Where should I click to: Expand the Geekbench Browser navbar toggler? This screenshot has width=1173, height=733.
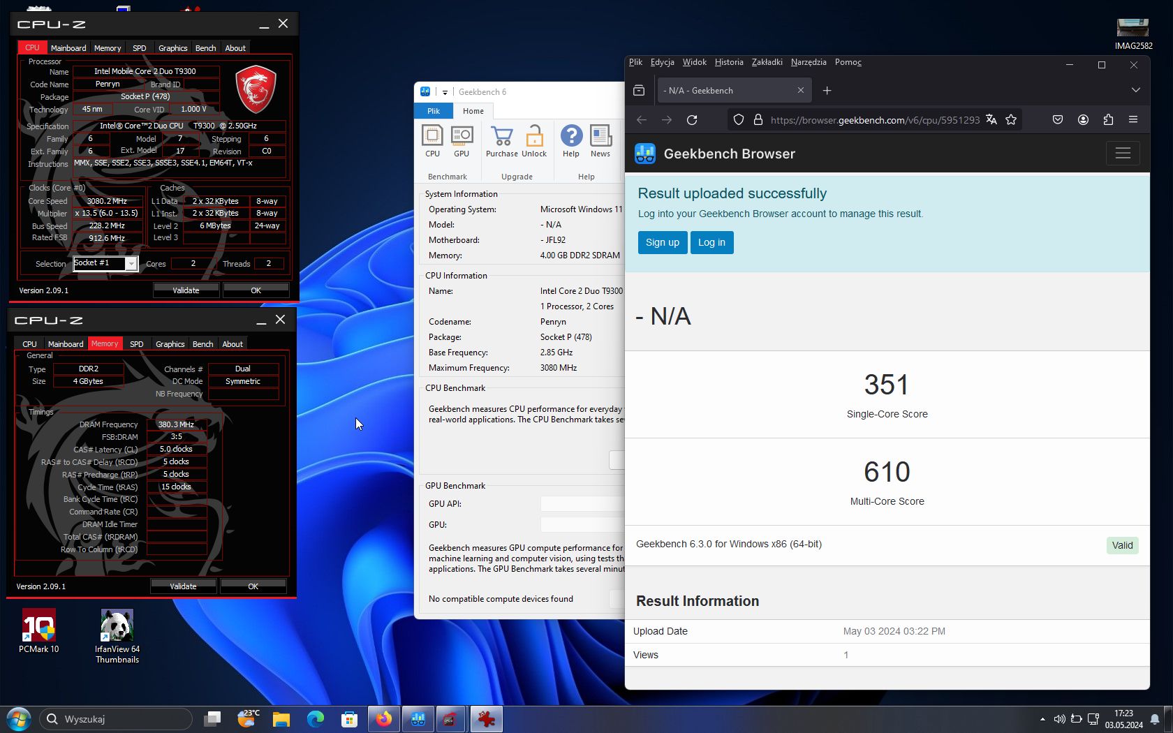1123,154
